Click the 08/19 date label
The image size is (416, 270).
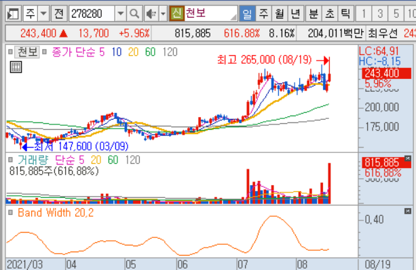point(377,265)
